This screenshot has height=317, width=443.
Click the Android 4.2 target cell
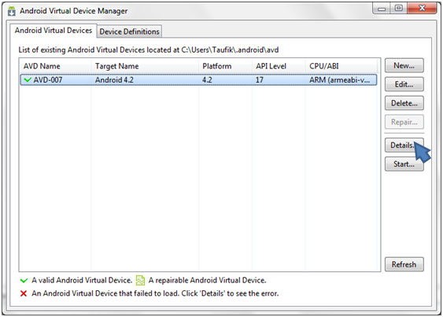(x=114, y=80)
